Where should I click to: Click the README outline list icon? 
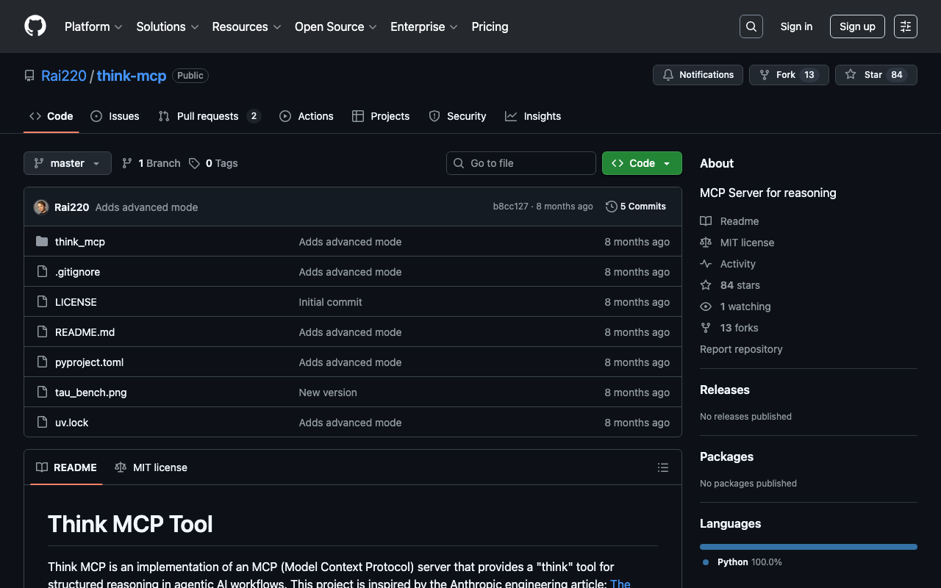pos(663,467)
